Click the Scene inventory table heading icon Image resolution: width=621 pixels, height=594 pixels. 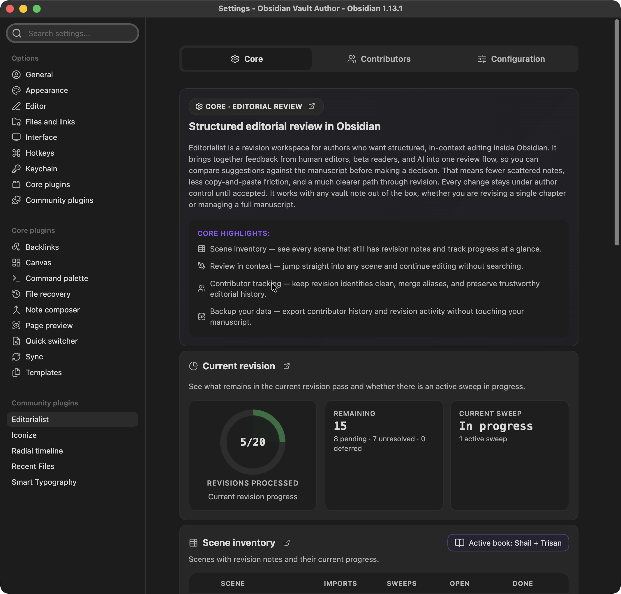pyautogui.click(x=193, y=543)
